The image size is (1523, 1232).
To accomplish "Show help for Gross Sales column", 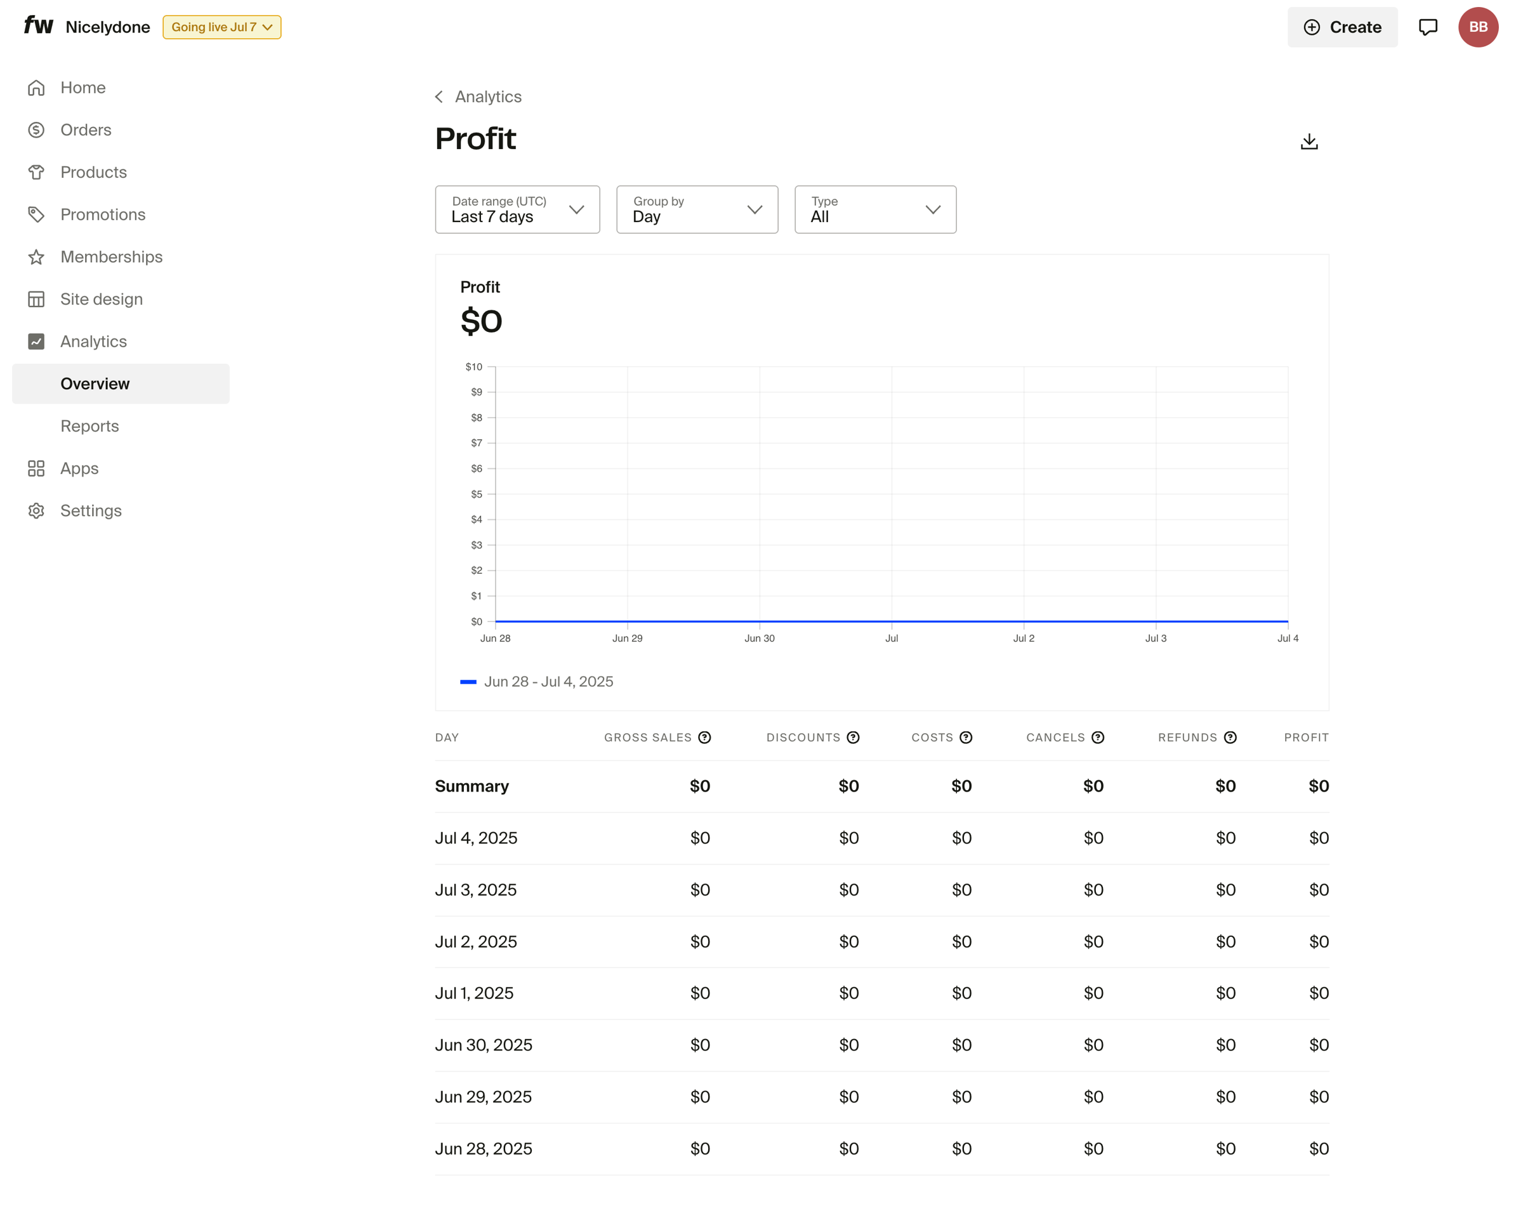I will point(704,738).
